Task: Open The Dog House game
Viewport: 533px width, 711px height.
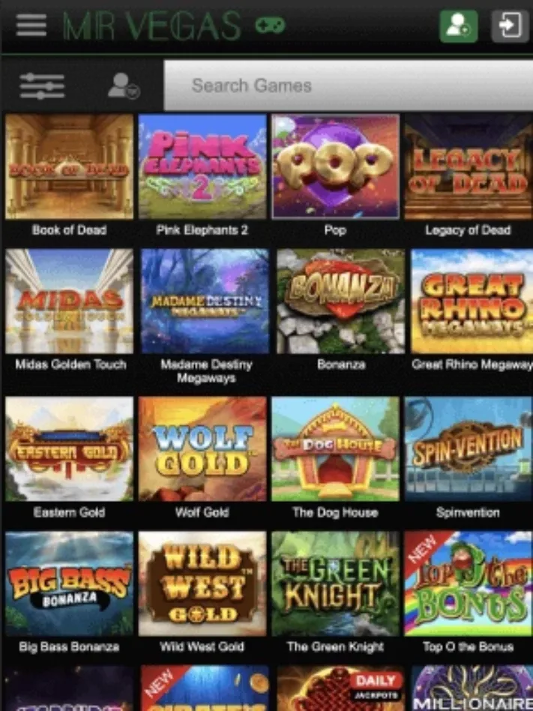Action: (335, 449)
